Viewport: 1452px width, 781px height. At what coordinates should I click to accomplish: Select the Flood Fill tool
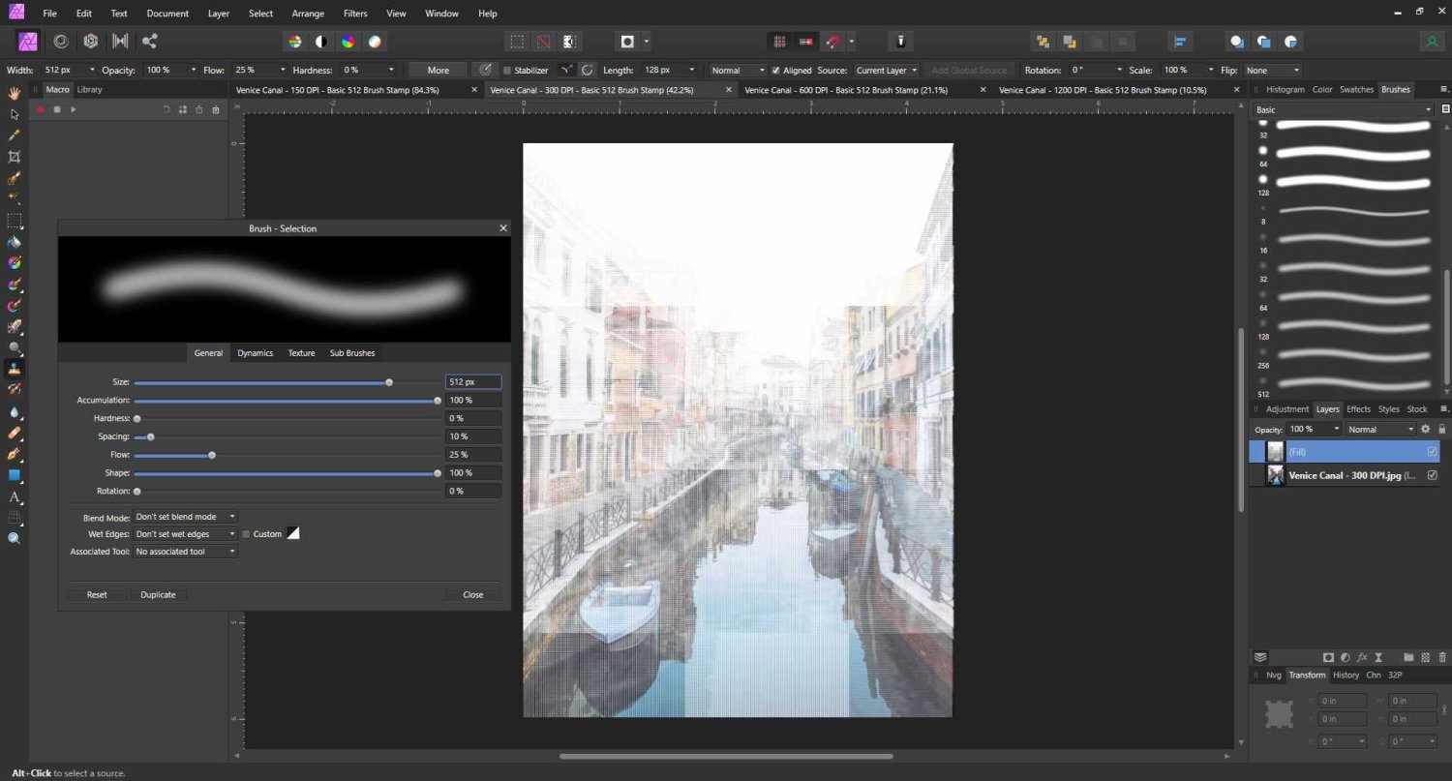15,238
